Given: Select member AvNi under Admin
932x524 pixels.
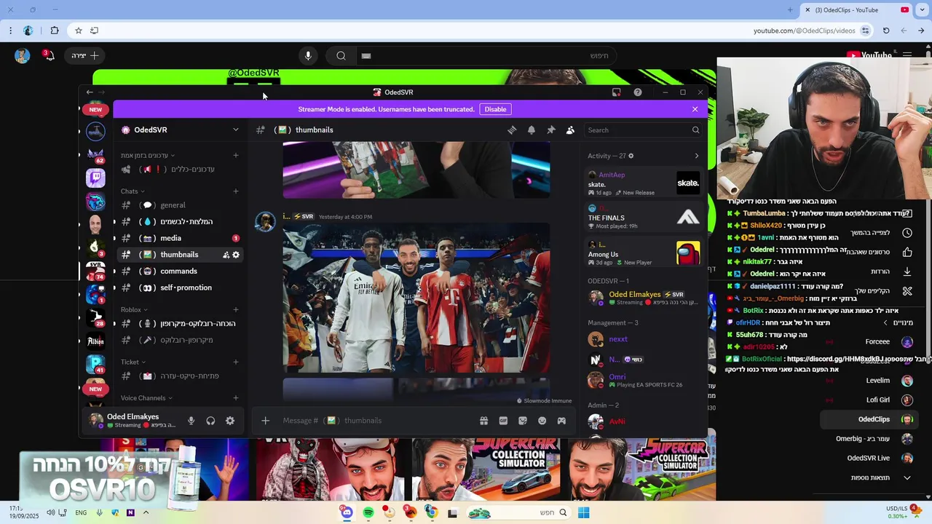Looking at the screenshot, I should [644, 421].
